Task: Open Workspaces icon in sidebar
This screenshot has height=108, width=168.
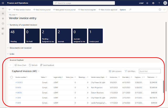Action: 3,29
